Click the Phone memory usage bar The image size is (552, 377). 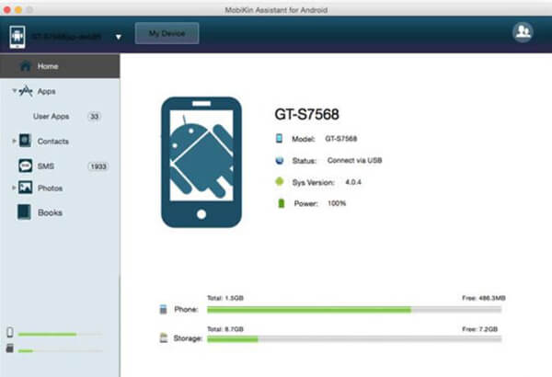point(354,310)
